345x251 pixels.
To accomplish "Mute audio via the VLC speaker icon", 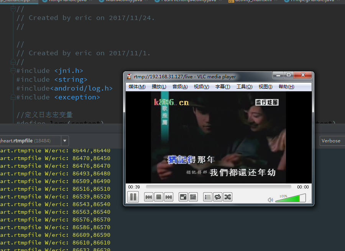I will [270, 200].
